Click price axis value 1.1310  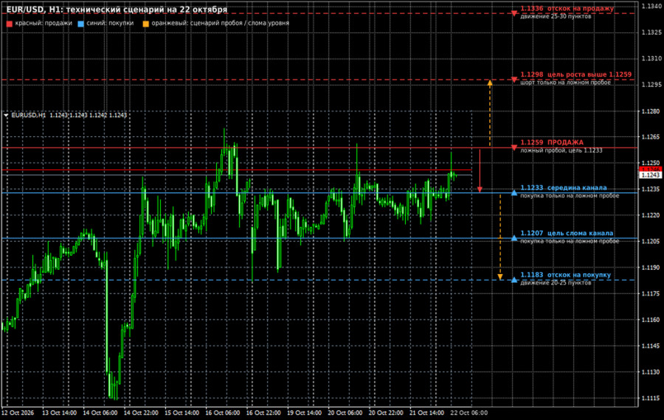pyautogui.click(x=651, y=58)
